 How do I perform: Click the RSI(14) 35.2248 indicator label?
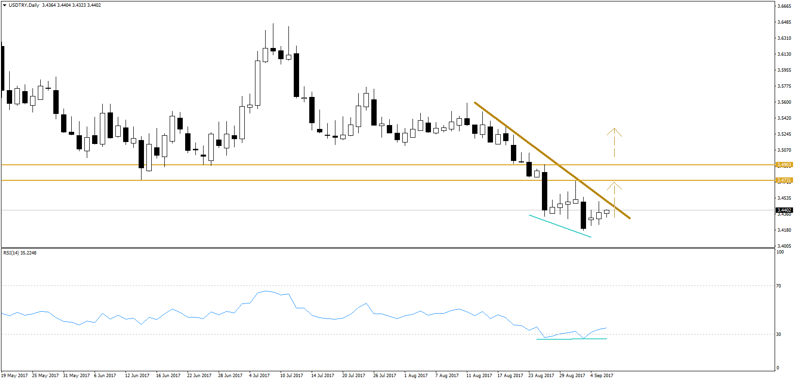(20, 253)
